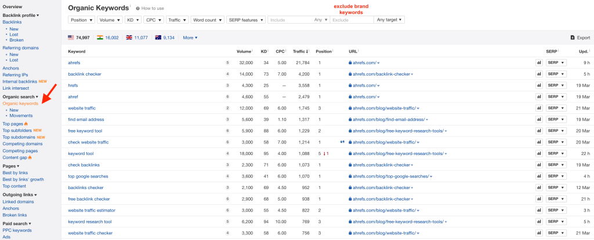Expand the URL caret for ahrefs.com/backlink-checker in backlink checker row
594x240 pixels.
[412, 75]
